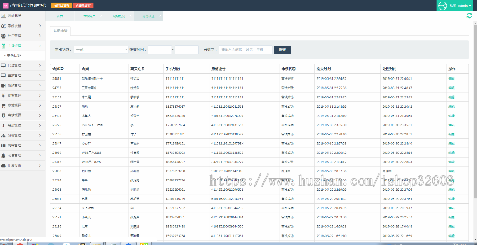Click the gears icon for 系统设置
Screen dimensions: 477x245
(3, 25)
